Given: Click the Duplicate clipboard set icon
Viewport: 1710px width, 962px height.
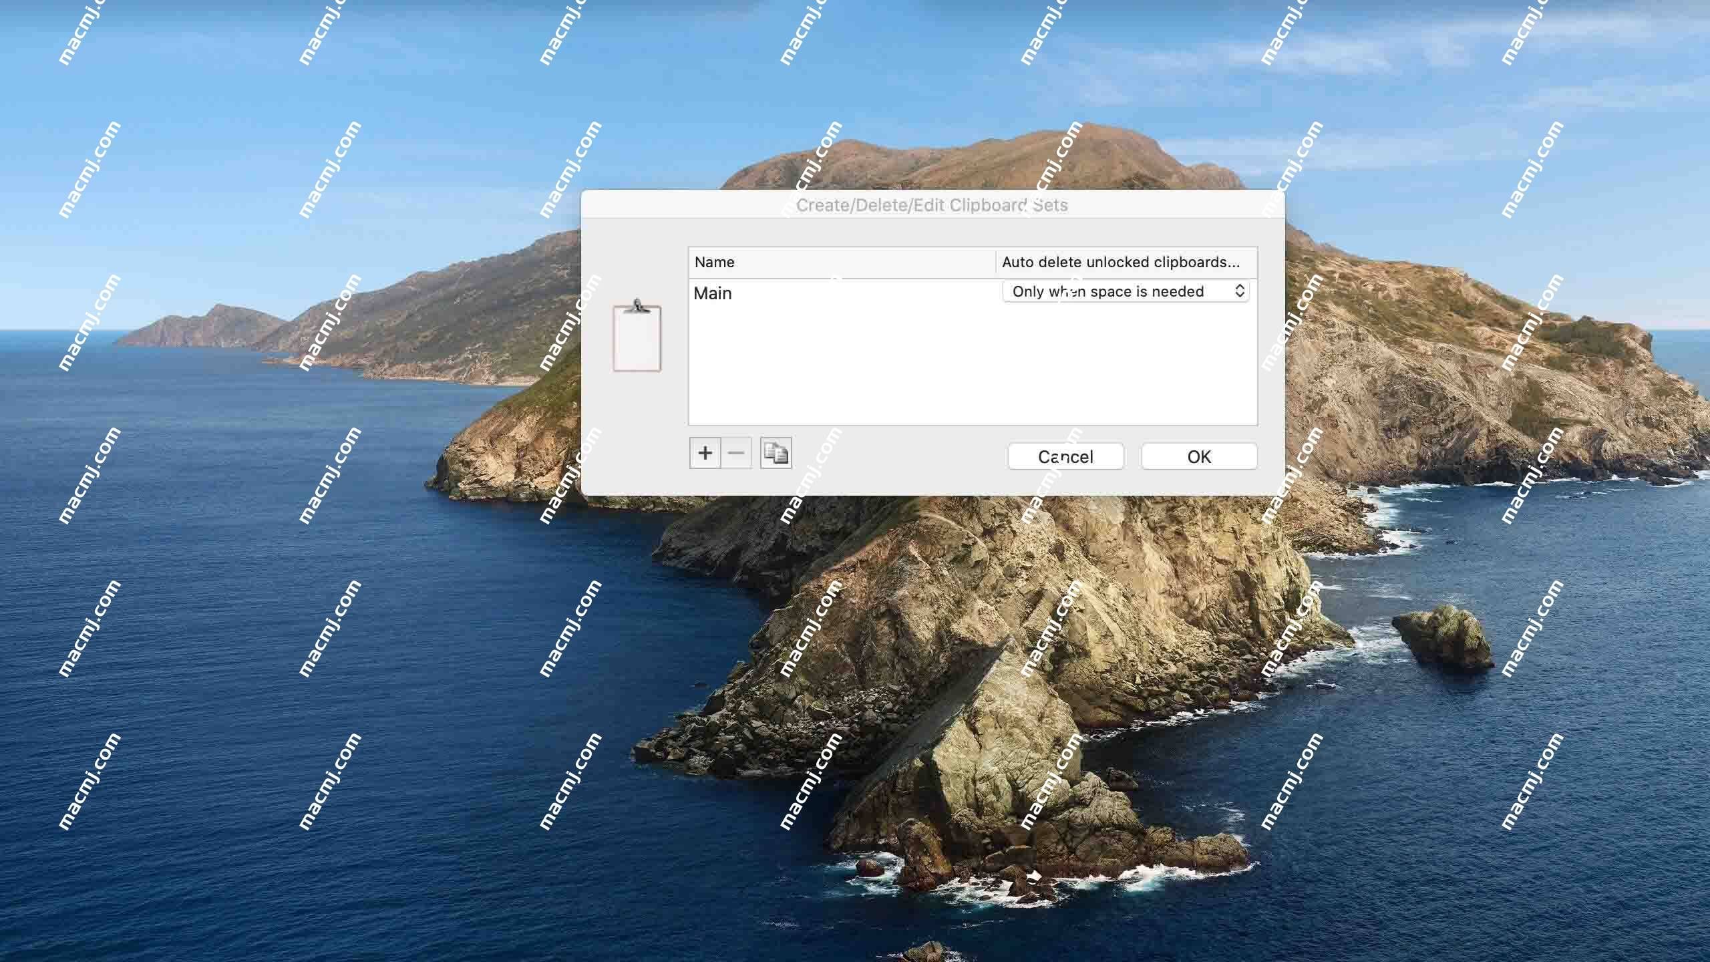Looking at the screenshot, I should (x=774, y=452).
